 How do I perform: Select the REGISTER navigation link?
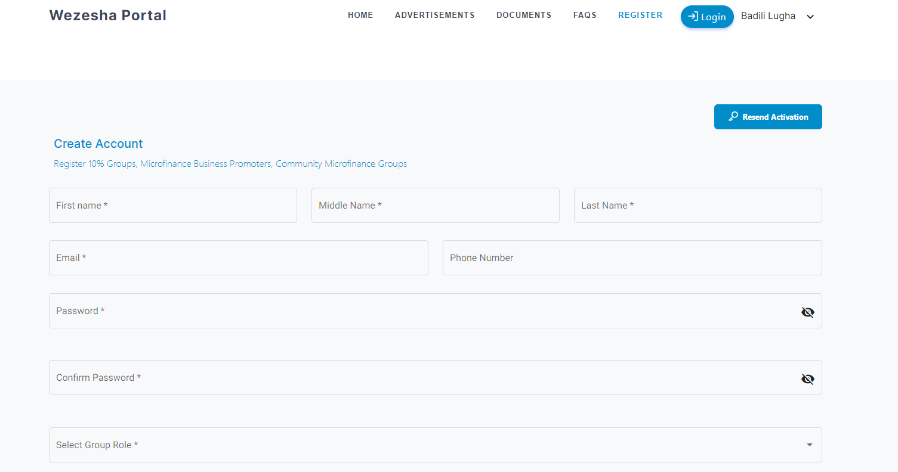[x=640, y=15]
